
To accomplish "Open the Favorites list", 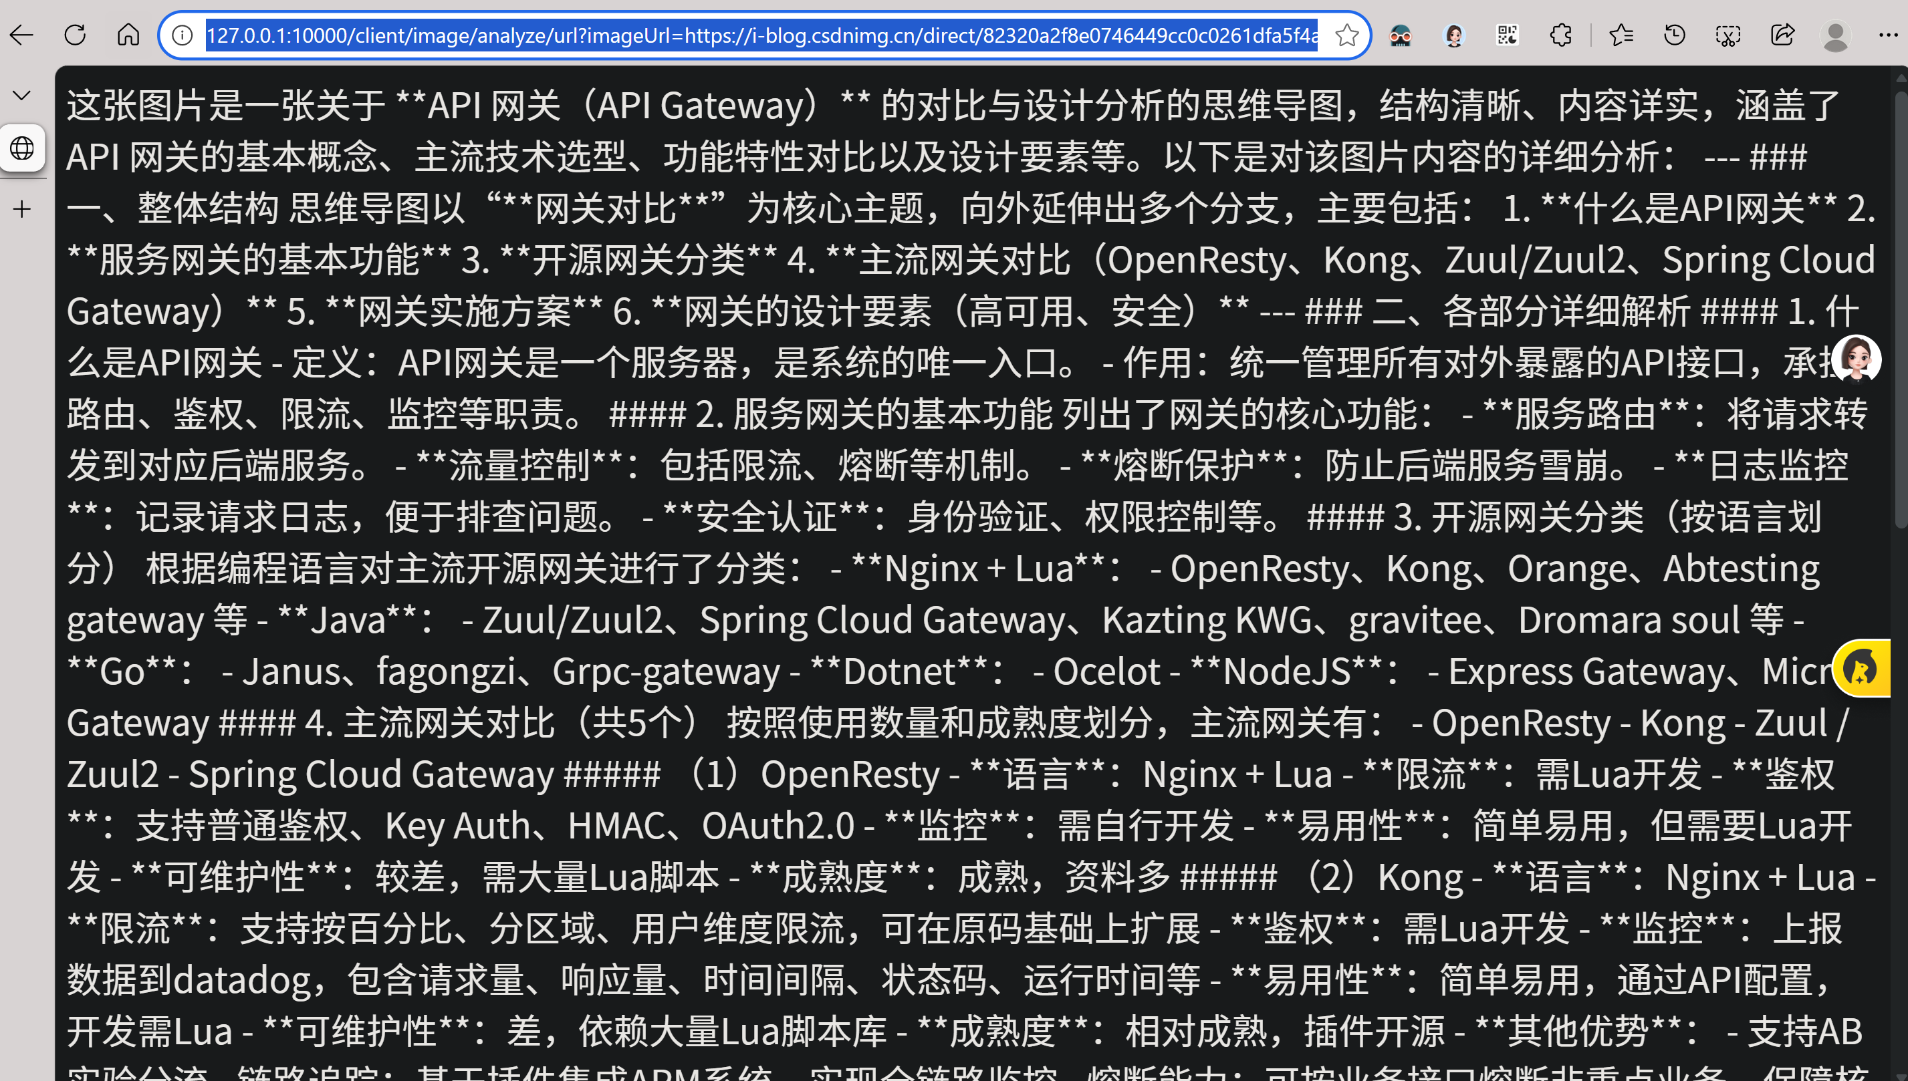I will coord(1621,35).
